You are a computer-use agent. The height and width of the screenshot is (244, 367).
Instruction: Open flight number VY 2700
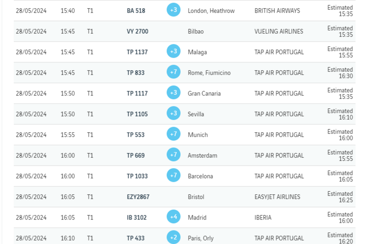137,31
